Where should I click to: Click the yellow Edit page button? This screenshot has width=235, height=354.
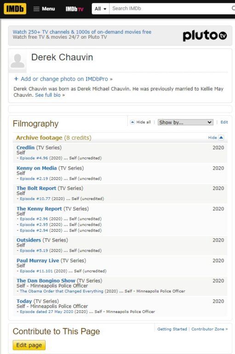coord(29,345)
